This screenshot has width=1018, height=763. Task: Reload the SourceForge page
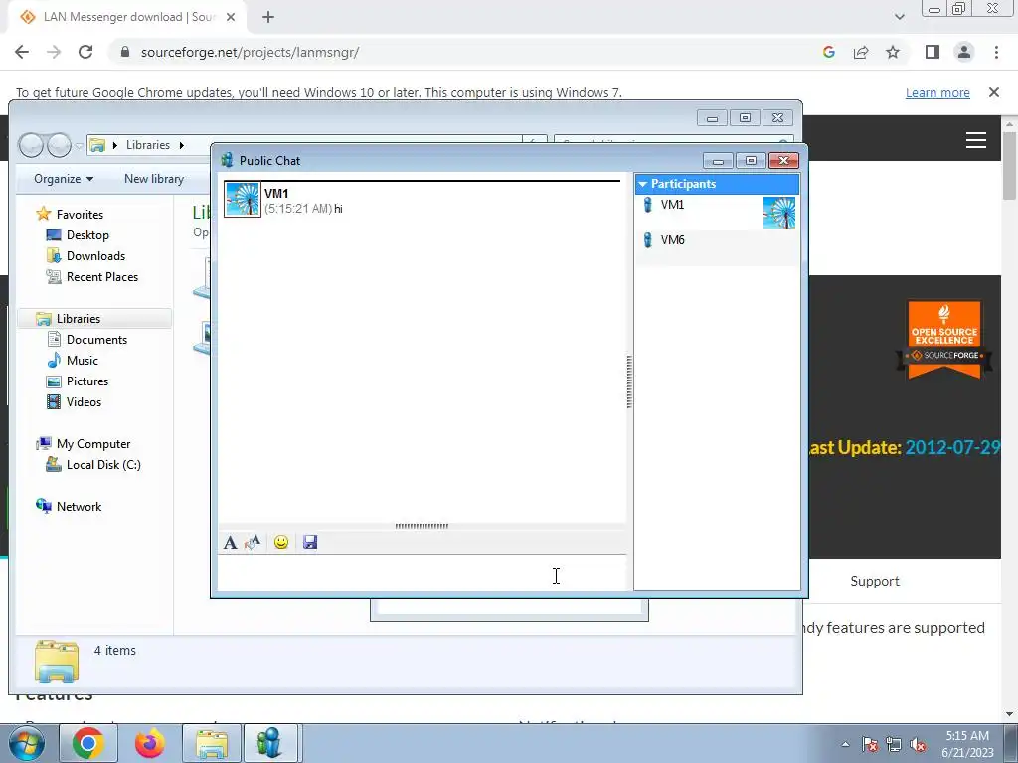(85, 52)
